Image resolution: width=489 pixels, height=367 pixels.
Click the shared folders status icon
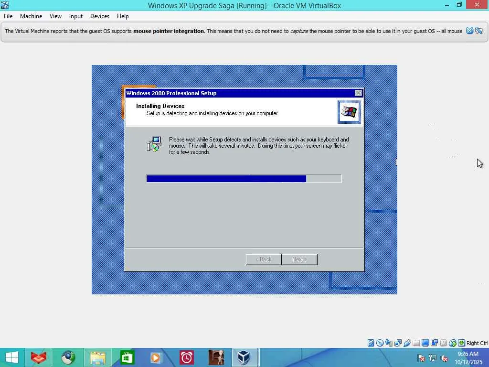416,343
